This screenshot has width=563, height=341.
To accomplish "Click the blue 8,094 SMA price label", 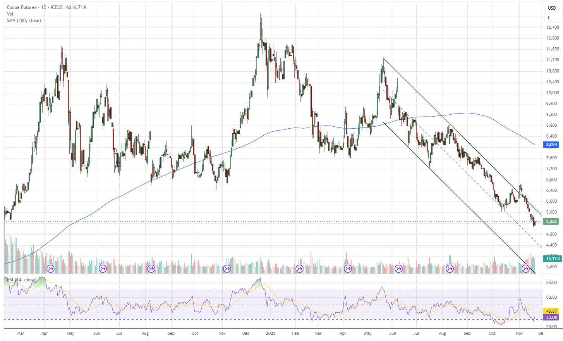I will (551, 145).
